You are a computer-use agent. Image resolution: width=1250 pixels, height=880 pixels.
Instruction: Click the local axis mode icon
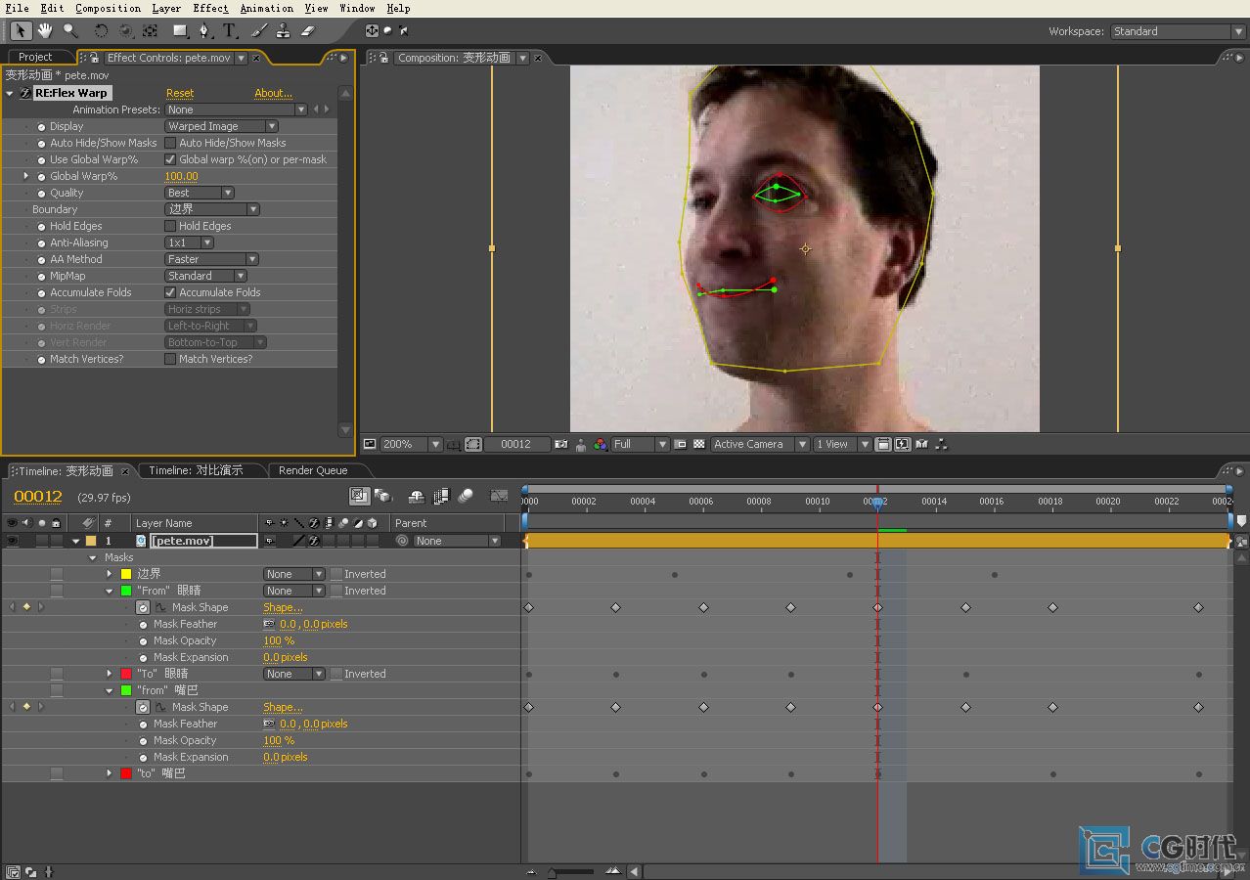click(372, 31)
